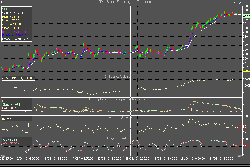Image resolution: width=250 pixels, height=167 pixels.
Task: Click the left scroll arrow below the chart
Action: coord(3,156)
